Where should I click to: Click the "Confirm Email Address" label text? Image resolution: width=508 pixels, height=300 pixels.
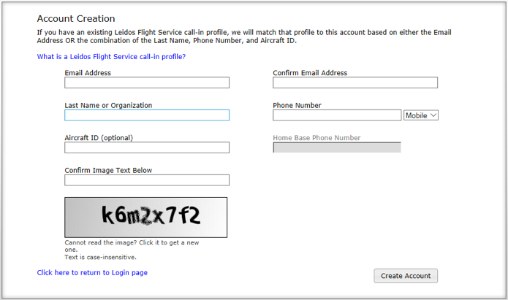[310, 73]
